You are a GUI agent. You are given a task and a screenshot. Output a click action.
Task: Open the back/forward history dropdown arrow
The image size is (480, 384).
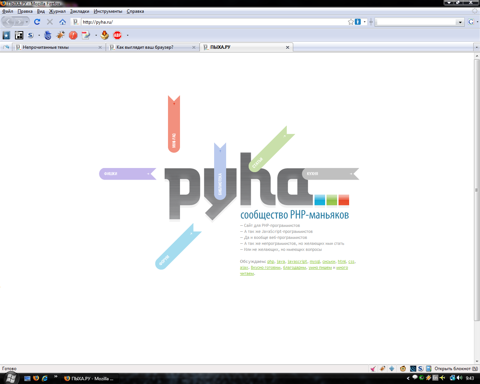[27, 22]
